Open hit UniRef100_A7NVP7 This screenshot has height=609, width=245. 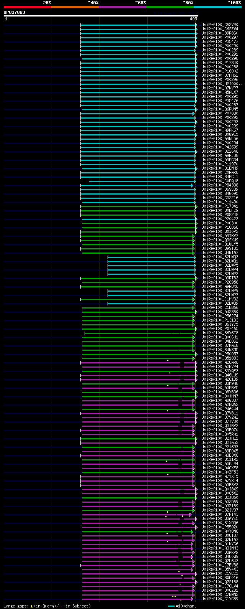[220, 88]
